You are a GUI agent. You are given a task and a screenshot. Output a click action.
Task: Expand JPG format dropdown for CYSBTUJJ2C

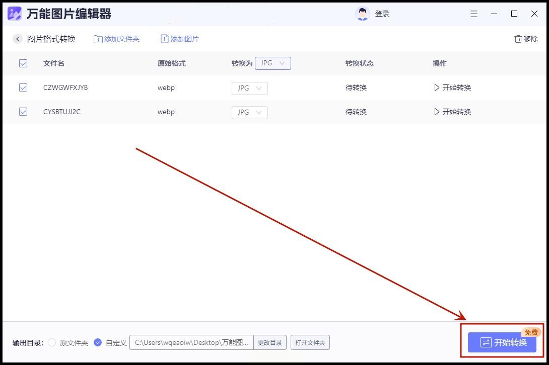pyautogui.click(x=250, y=112)
